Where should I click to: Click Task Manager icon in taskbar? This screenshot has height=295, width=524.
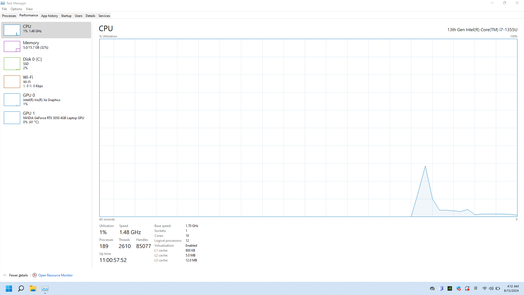[x=45, y=288]
